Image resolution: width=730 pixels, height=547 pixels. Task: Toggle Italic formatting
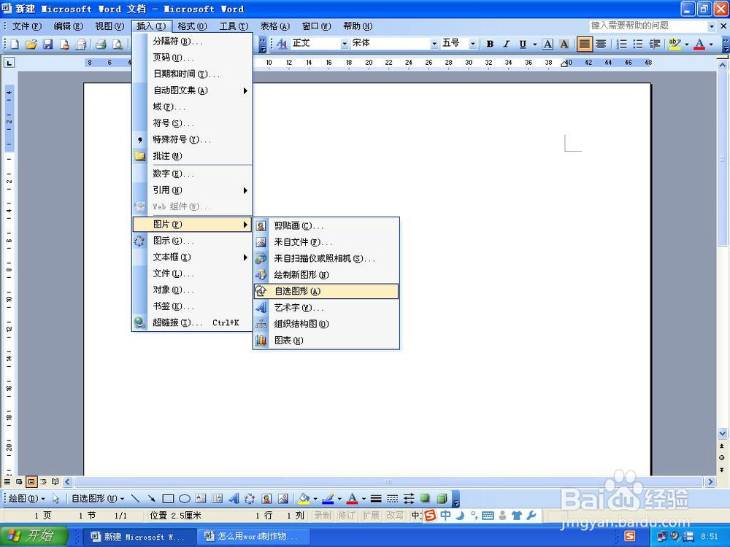[506, 44]
